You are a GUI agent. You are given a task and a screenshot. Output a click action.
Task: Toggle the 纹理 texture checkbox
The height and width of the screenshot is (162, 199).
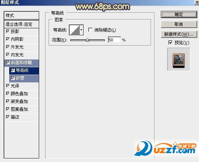[13, 78]
